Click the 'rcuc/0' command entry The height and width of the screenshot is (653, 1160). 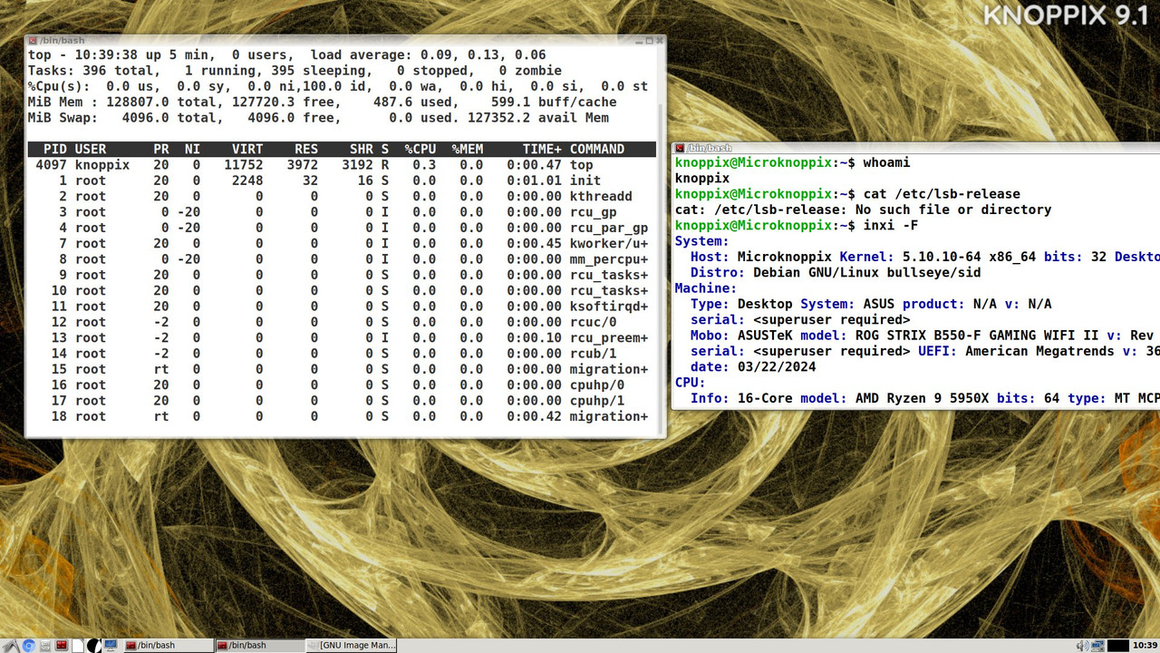[593, 322]
